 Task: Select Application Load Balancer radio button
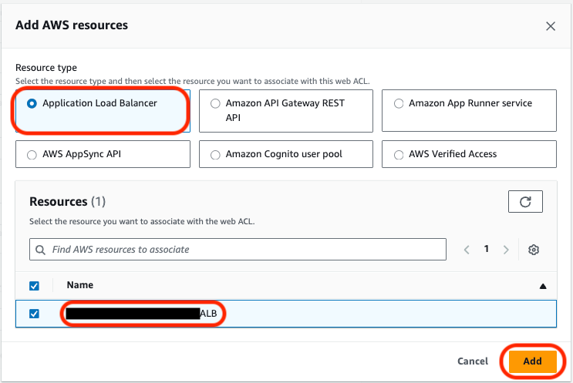[x=32, y=103]
